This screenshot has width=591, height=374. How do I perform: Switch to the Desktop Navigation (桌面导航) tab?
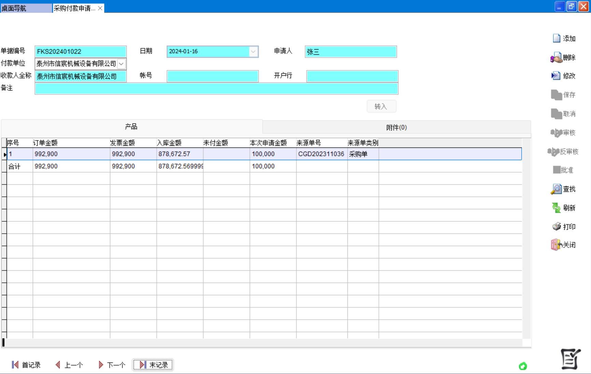26,8
